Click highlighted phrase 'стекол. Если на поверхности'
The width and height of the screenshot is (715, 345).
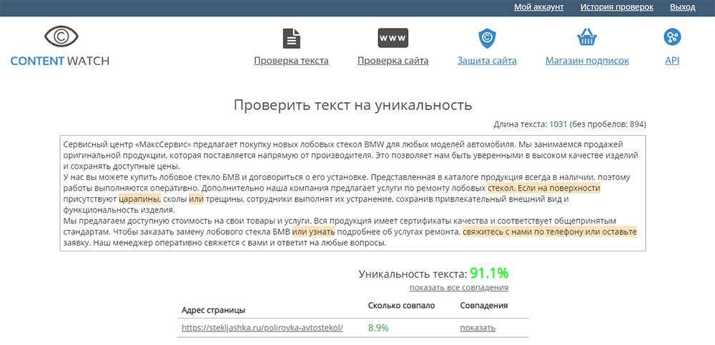click(x=544, y=189)
